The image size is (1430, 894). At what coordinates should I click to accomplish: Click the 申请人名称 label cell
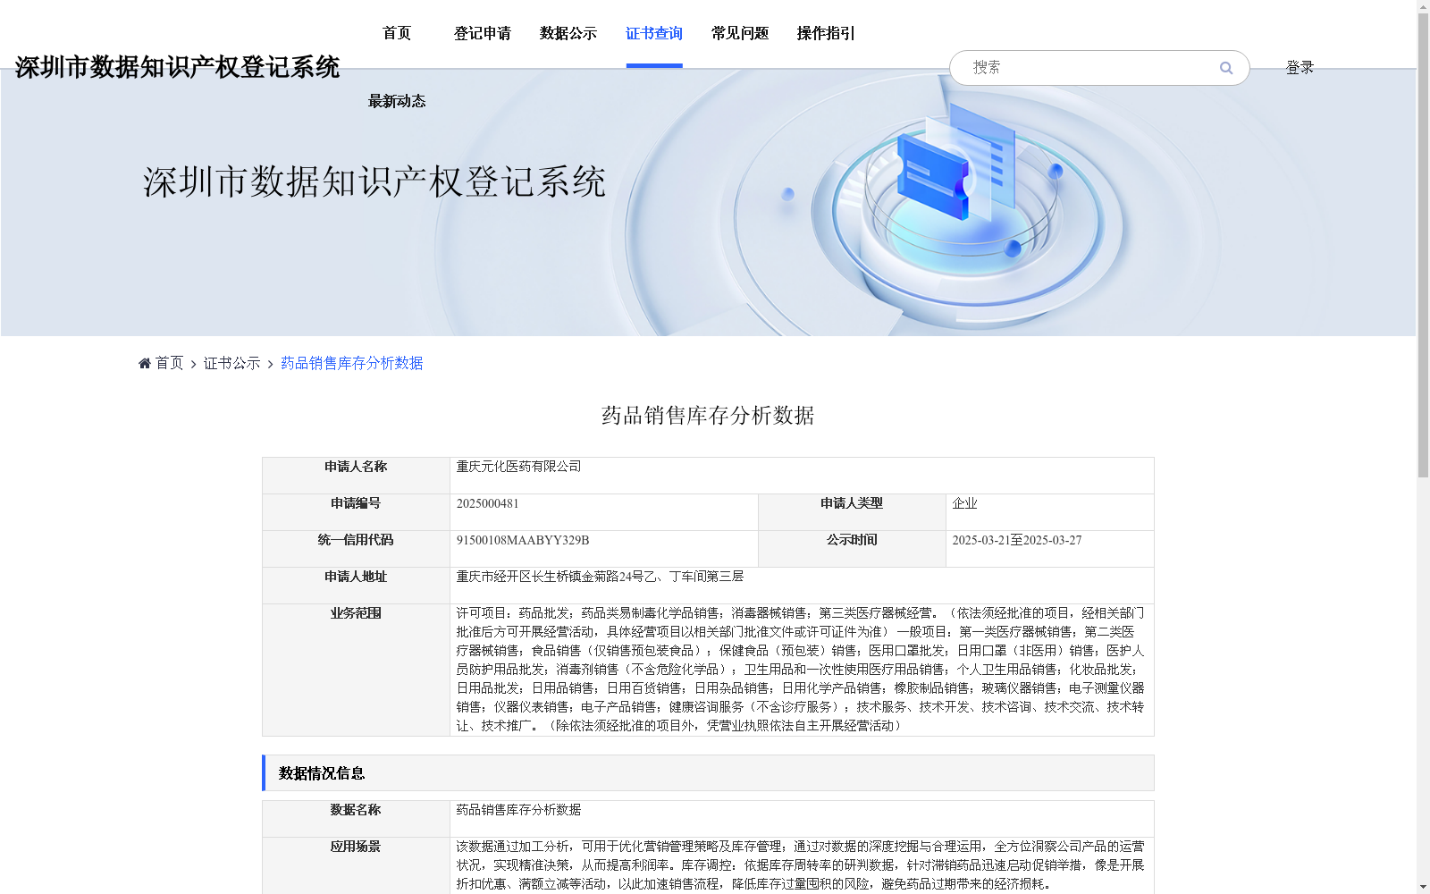[x=356, y=476]
